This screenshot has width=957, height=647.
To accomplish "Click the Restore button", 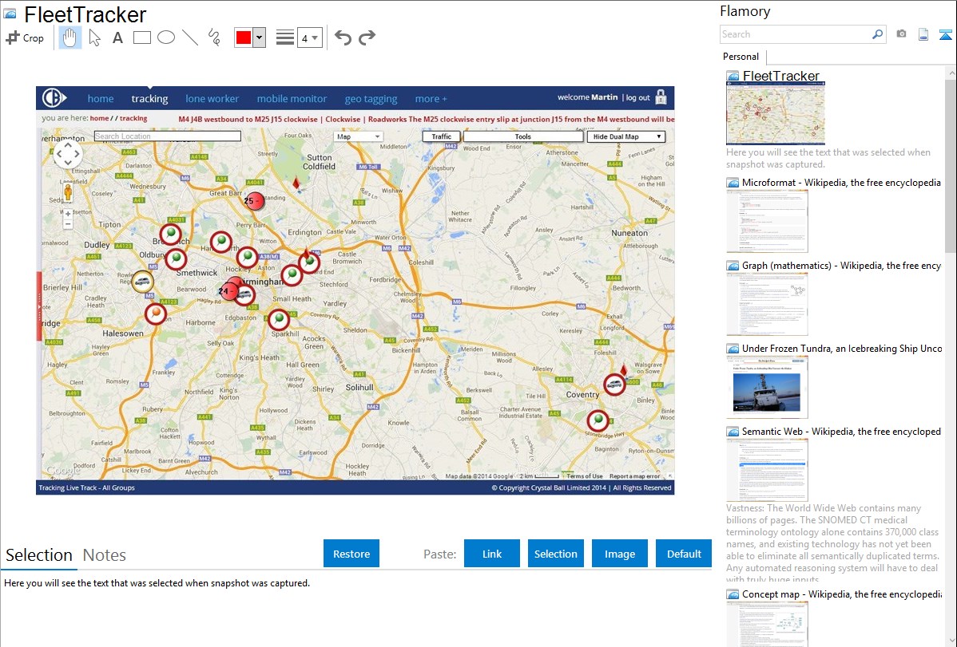I will pos(351,554).
